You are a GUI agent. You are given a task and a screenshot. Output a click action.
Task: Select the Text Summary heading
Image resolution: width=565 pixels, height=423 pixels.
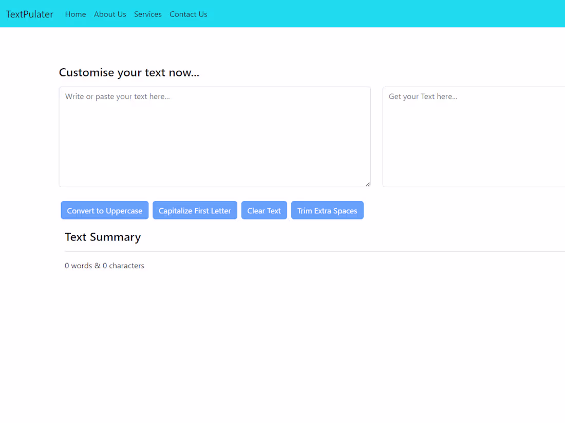tap(103, 237)
